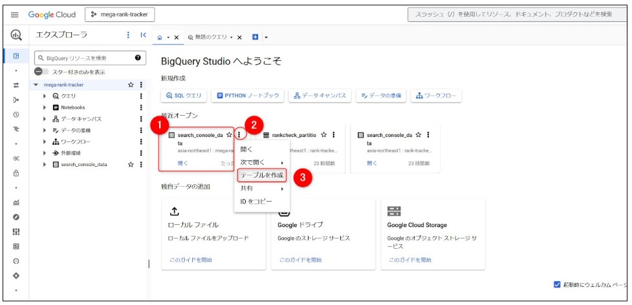632x305 pixels.
Task: Open the scheduled queries clock icon in left rail
Action: click(16, 114)
